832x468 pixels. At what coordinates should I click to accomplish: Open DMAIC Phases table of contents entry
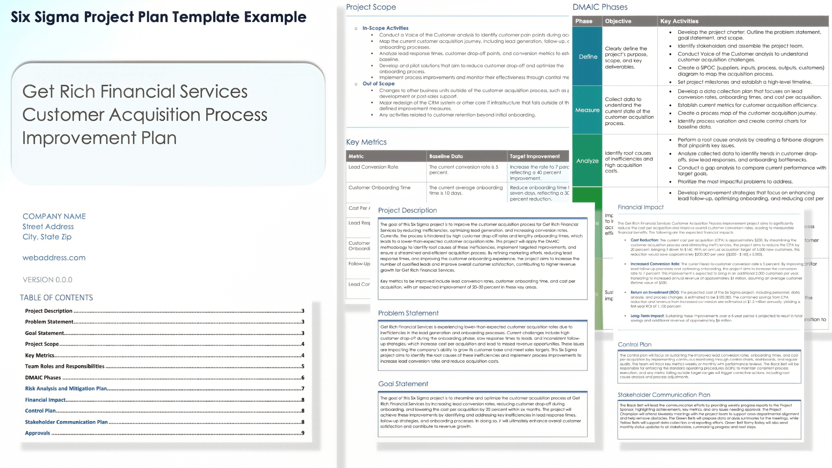(165, 377)
